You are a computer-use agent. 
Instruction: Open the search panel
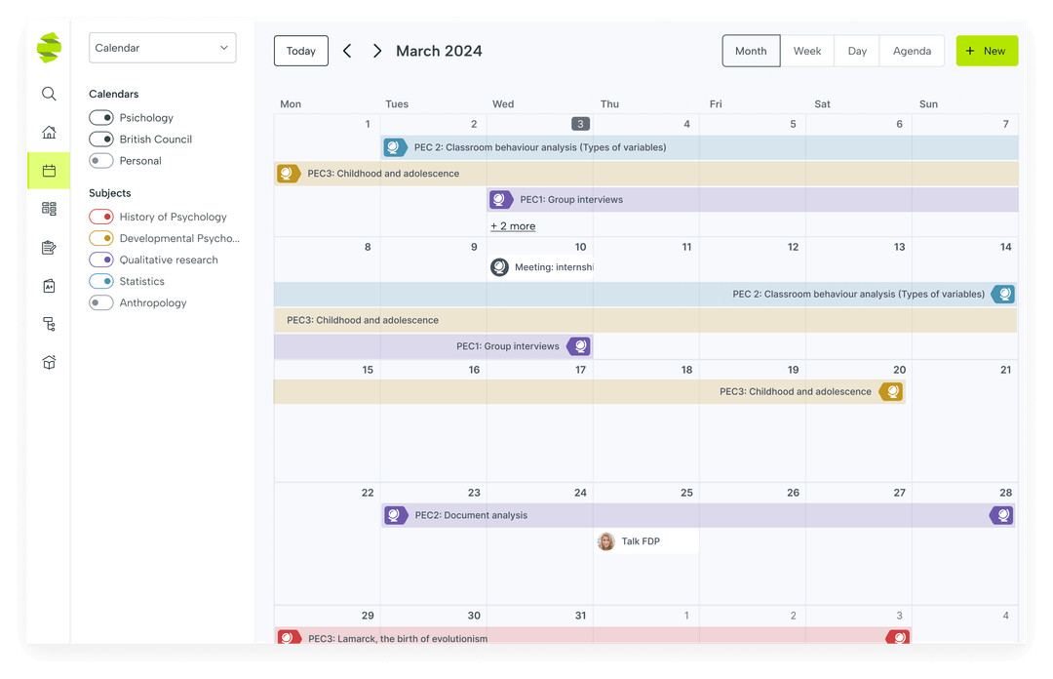(x=49, y=94)
